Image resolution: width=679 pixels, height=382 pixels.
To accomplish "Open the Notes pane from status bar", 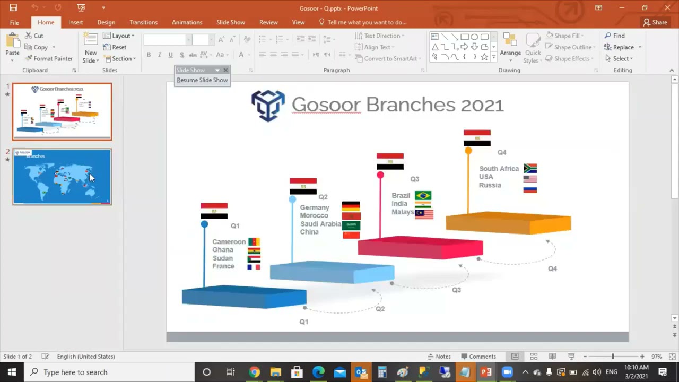I will 439,357.
